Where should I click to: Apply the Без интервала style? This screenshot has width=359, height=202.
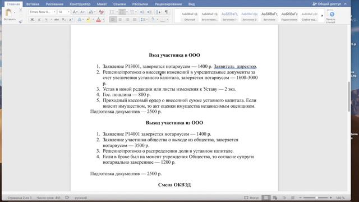pyautogui.click(x=209, y=16)
